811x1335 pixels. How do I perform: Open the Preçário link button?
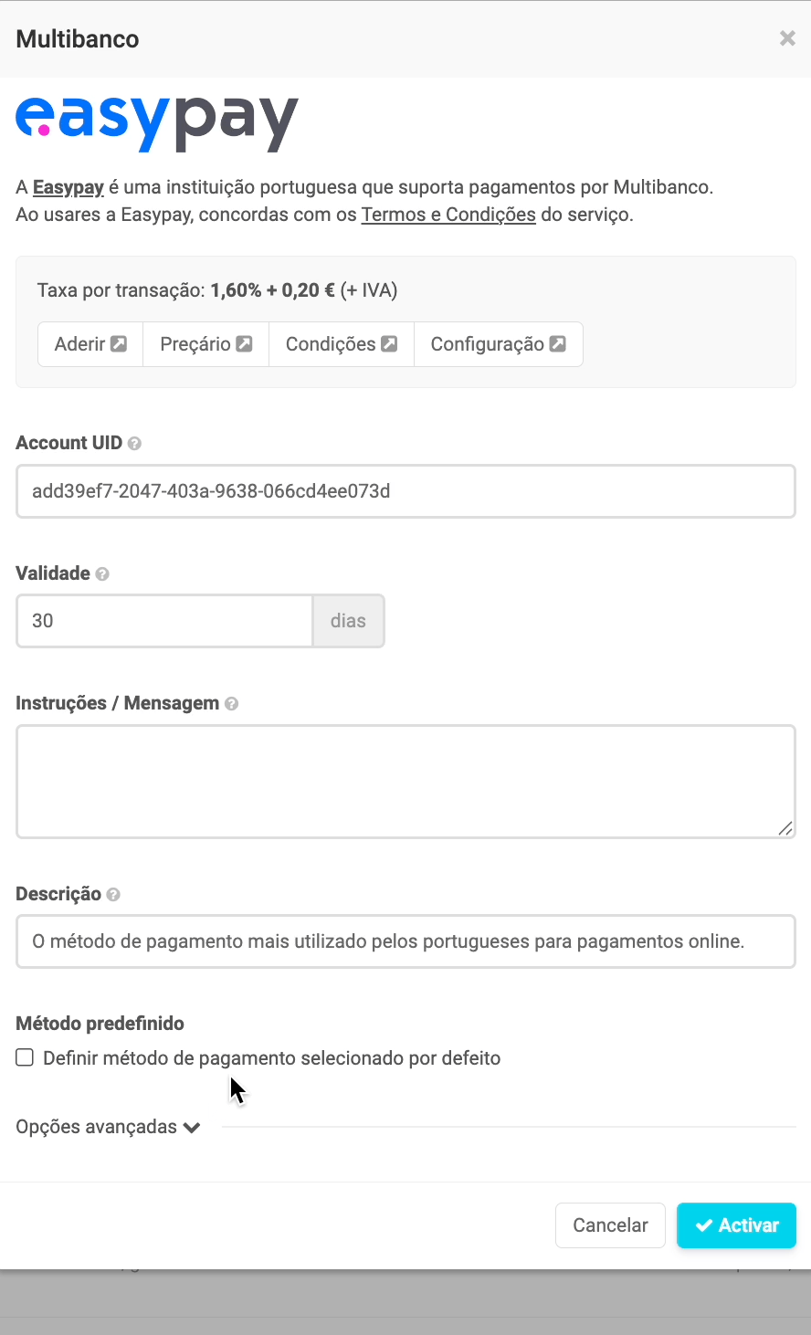coord(205,344)
